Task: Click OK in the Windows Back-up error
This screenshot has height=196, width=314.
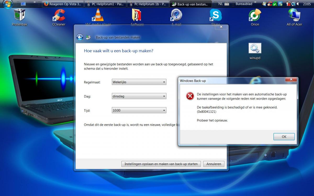Action: click(284, 137)
